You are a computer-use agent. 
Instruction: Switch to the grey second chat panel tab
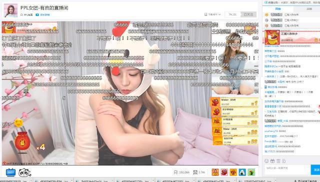click(x=309, y=9)
